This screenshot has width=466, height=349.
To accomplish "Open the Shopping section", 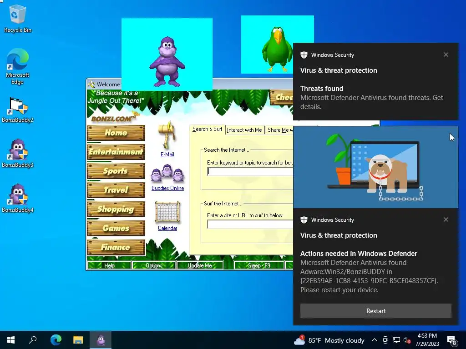I will (116, 209).
